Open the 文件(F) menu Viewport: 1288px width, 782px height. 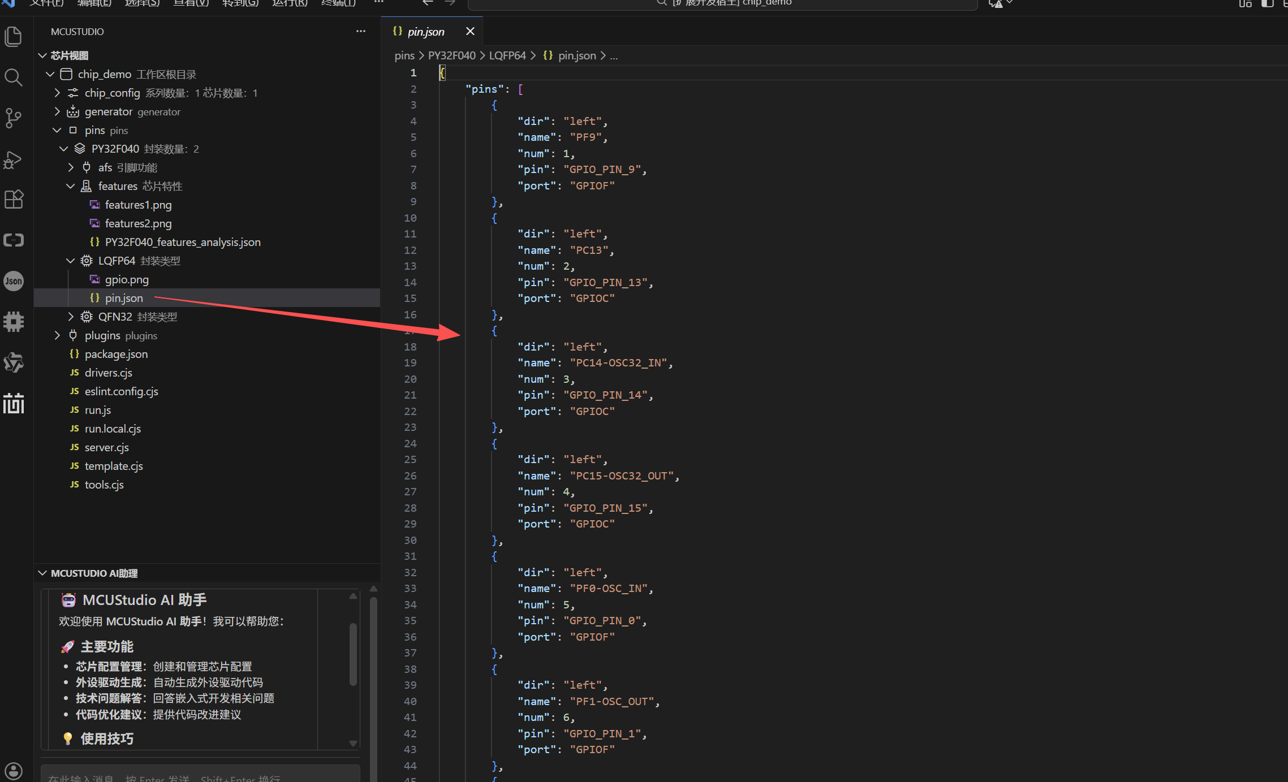[45, 3]
